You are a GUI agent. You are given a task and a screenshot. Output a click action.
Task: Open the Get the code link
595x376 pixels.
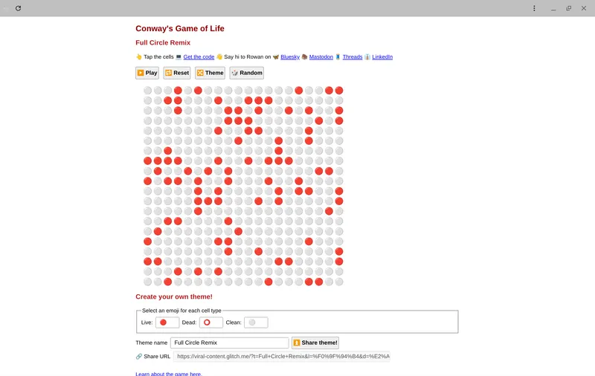click(199, 56)
